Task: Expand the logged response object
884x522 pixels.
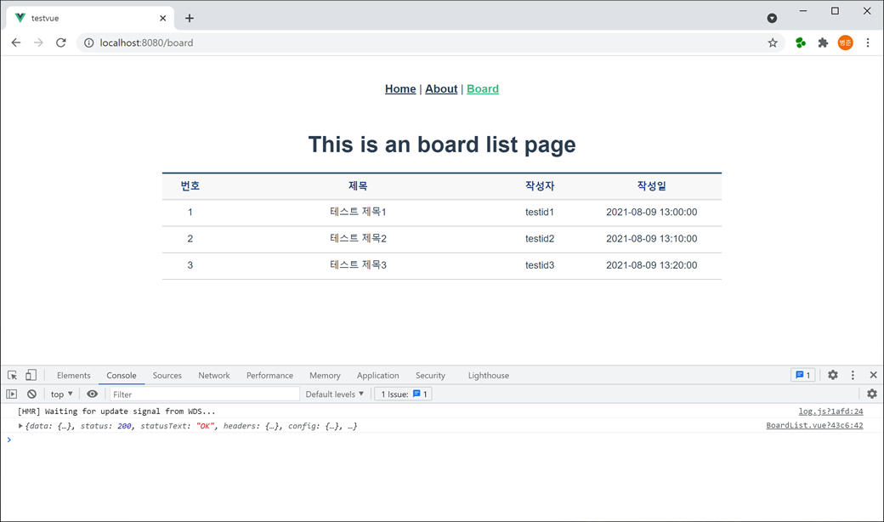Action: point(20,426)
